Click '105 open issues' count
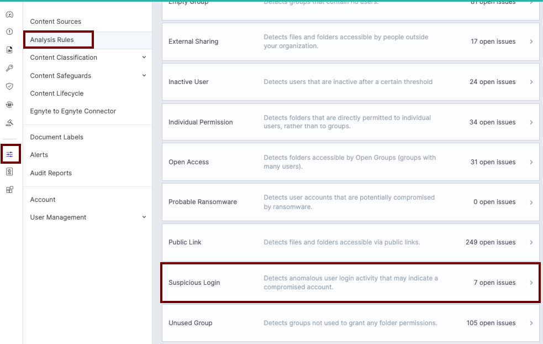 coord(491,323)
